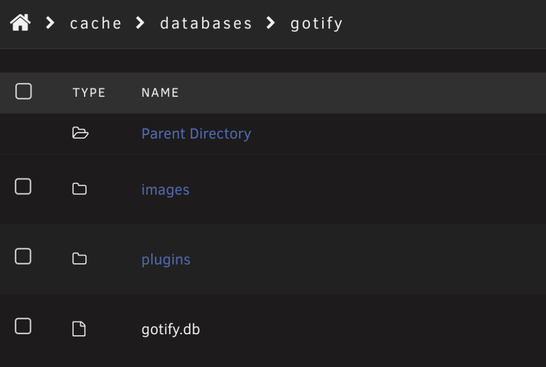
Task: Sort by NAME column header
Action: point(160,93)
